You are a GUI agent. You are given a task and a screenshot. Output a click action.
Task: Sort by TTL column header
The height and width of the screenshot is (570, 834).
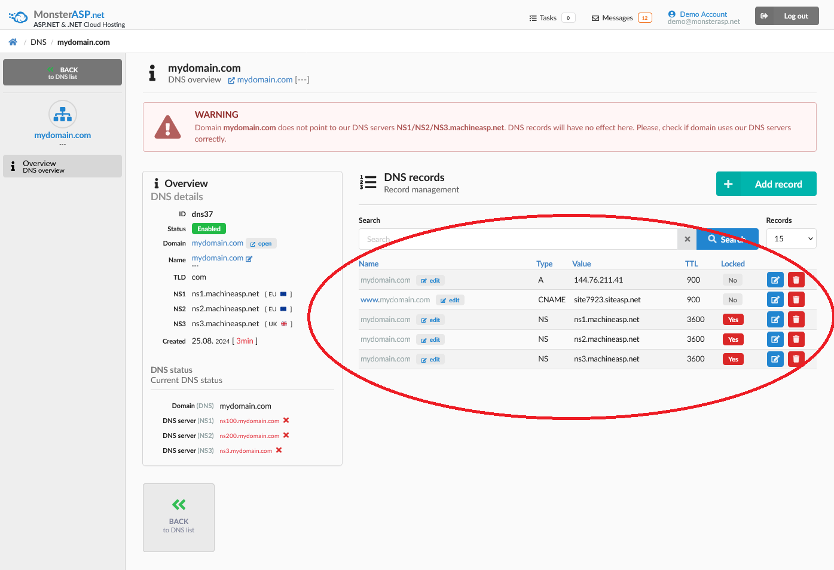pyautogui.click(x=691, y=263)
